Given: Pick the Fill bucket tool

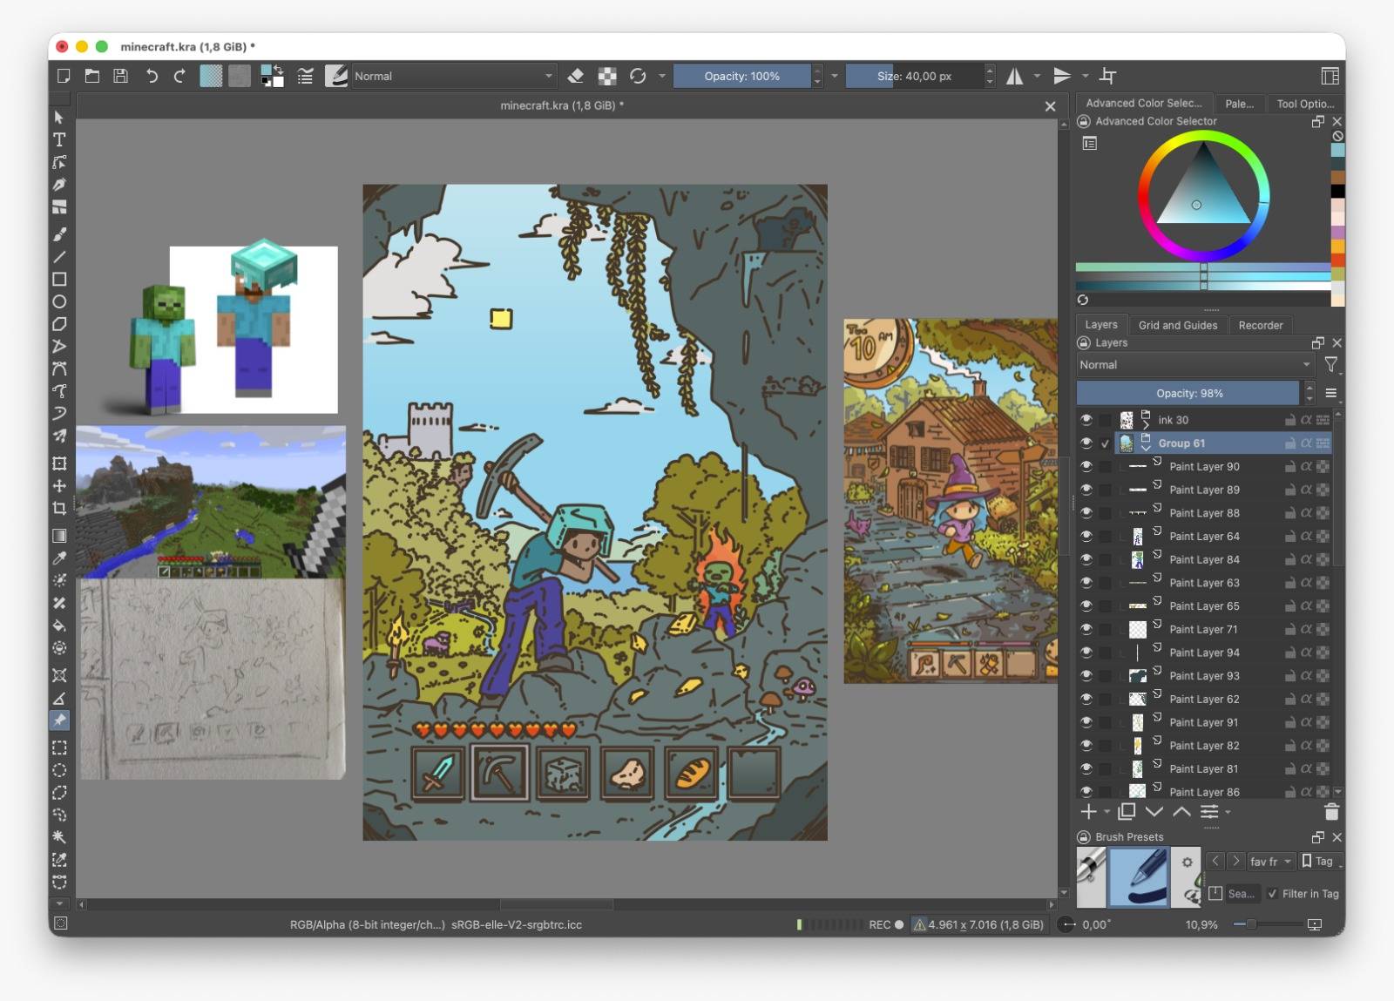Looking at the screenshot, I should point(59,625).
